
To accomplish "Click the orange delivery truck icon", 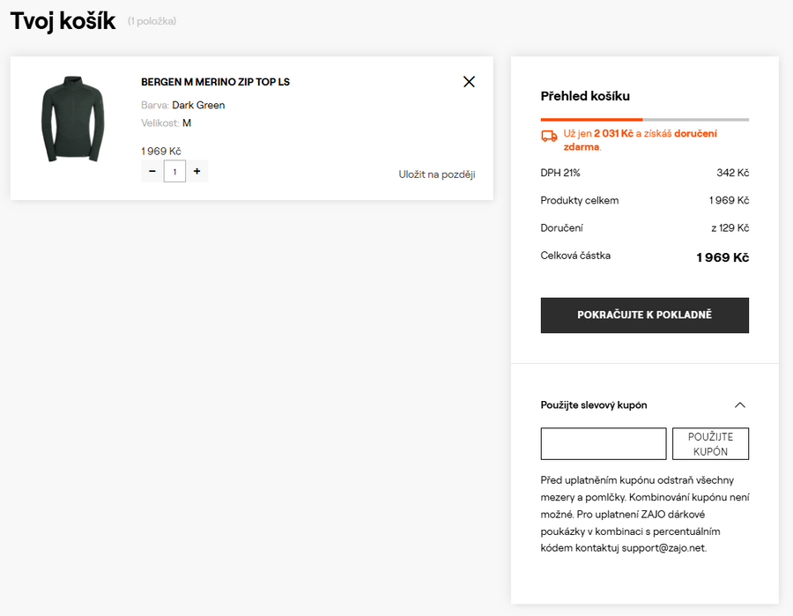I will (549, 136).
